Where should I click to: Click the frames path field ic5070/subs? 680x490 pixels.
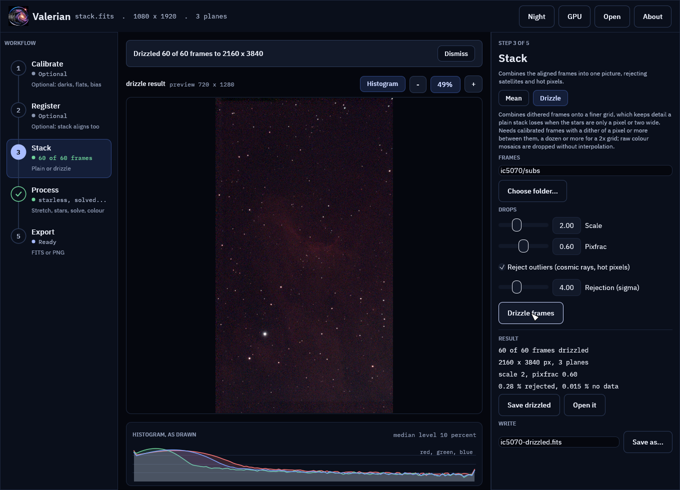tap(585, 170)
